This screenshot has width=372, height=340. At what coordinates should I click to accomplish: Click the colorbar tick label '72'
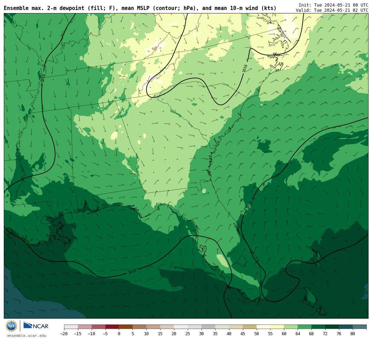click(325, 334)
